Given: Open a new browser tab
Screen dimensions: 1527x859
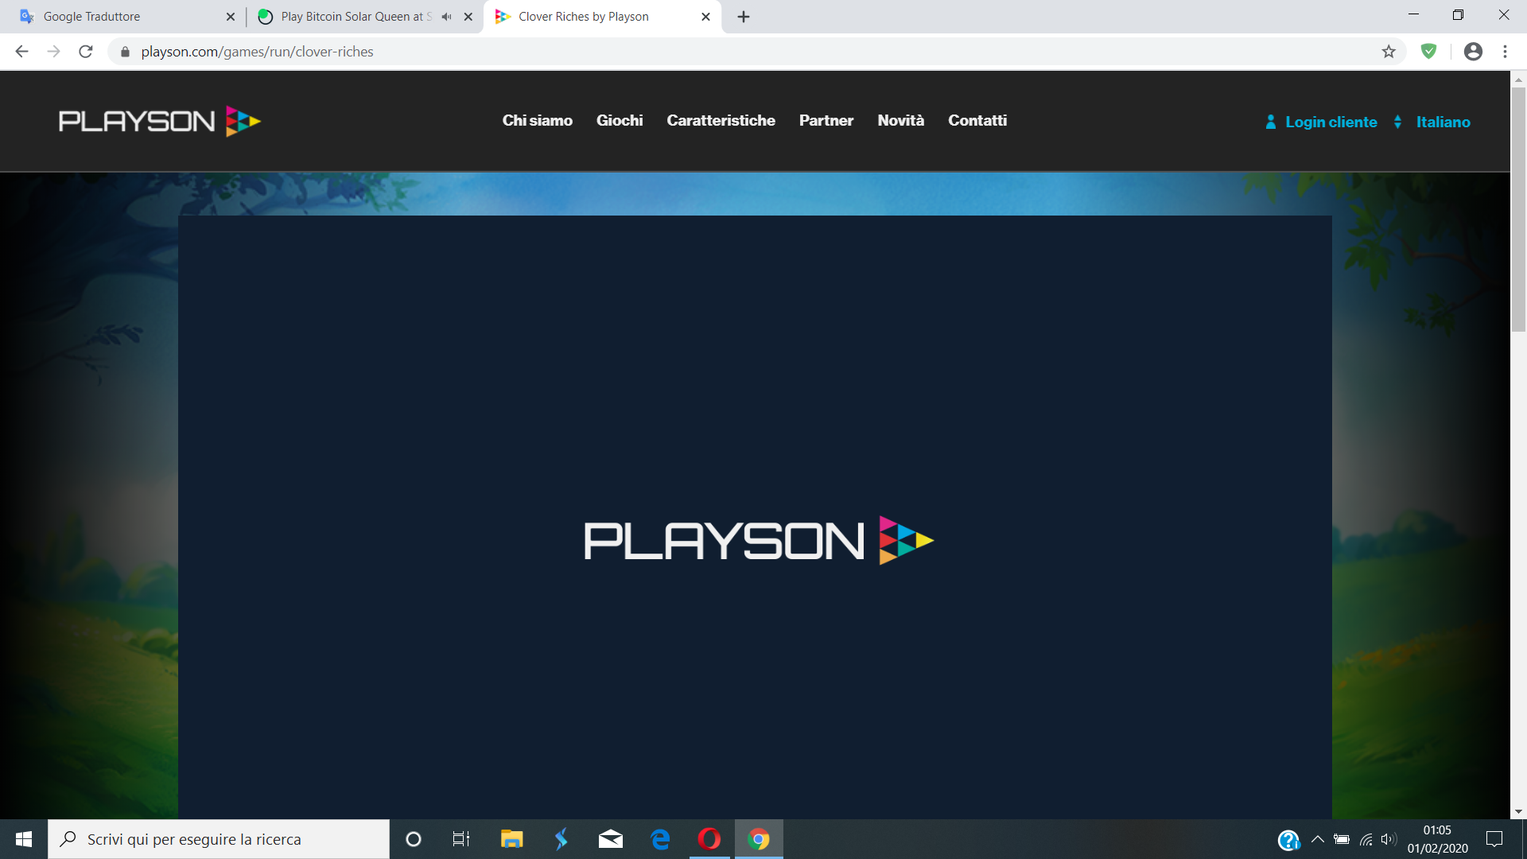Looking at the screenshot, I should pos(744,17).
